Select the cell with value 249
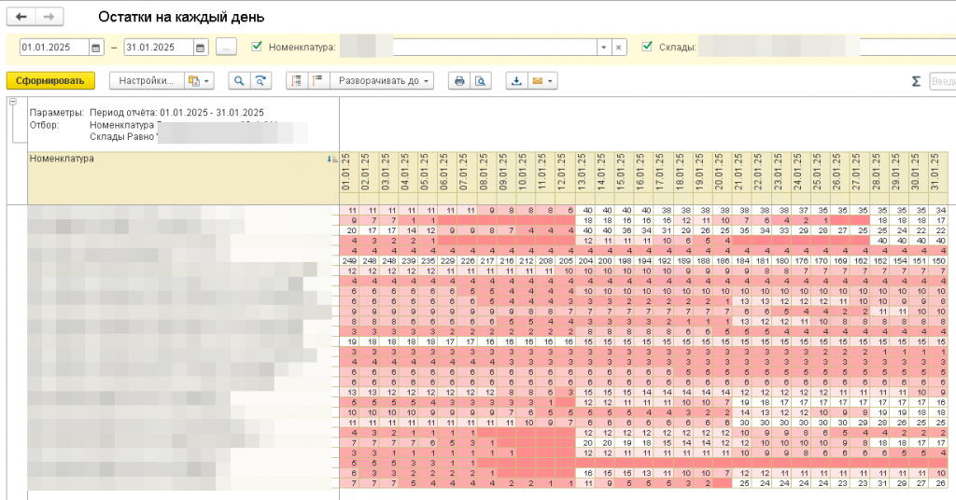The width and height of the screenshot is (956, 500). tap(349, 260)
